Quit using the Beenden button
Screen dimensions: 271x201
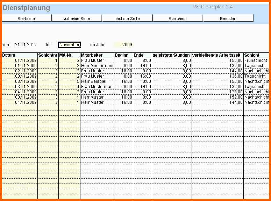pyautogui.click(x=228, y=18)
